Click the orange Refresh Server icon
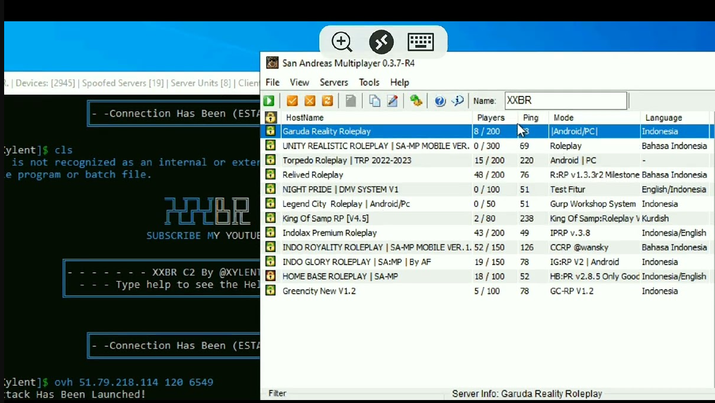The height and width of the screenshot is (403, 715). point(328,101)
